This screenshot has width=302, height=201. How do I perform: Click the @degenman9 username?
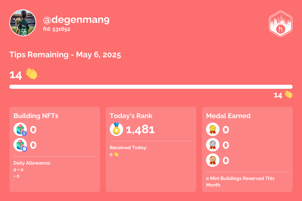pos(76,20)
